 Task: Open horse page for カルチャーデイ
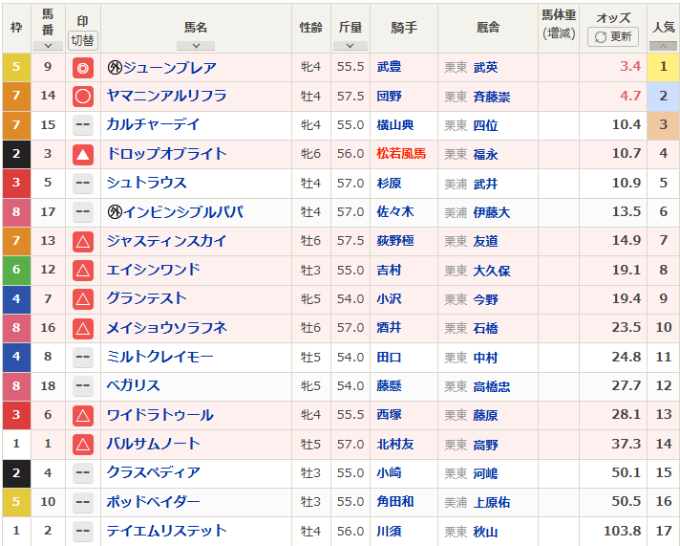click(153, 125)
